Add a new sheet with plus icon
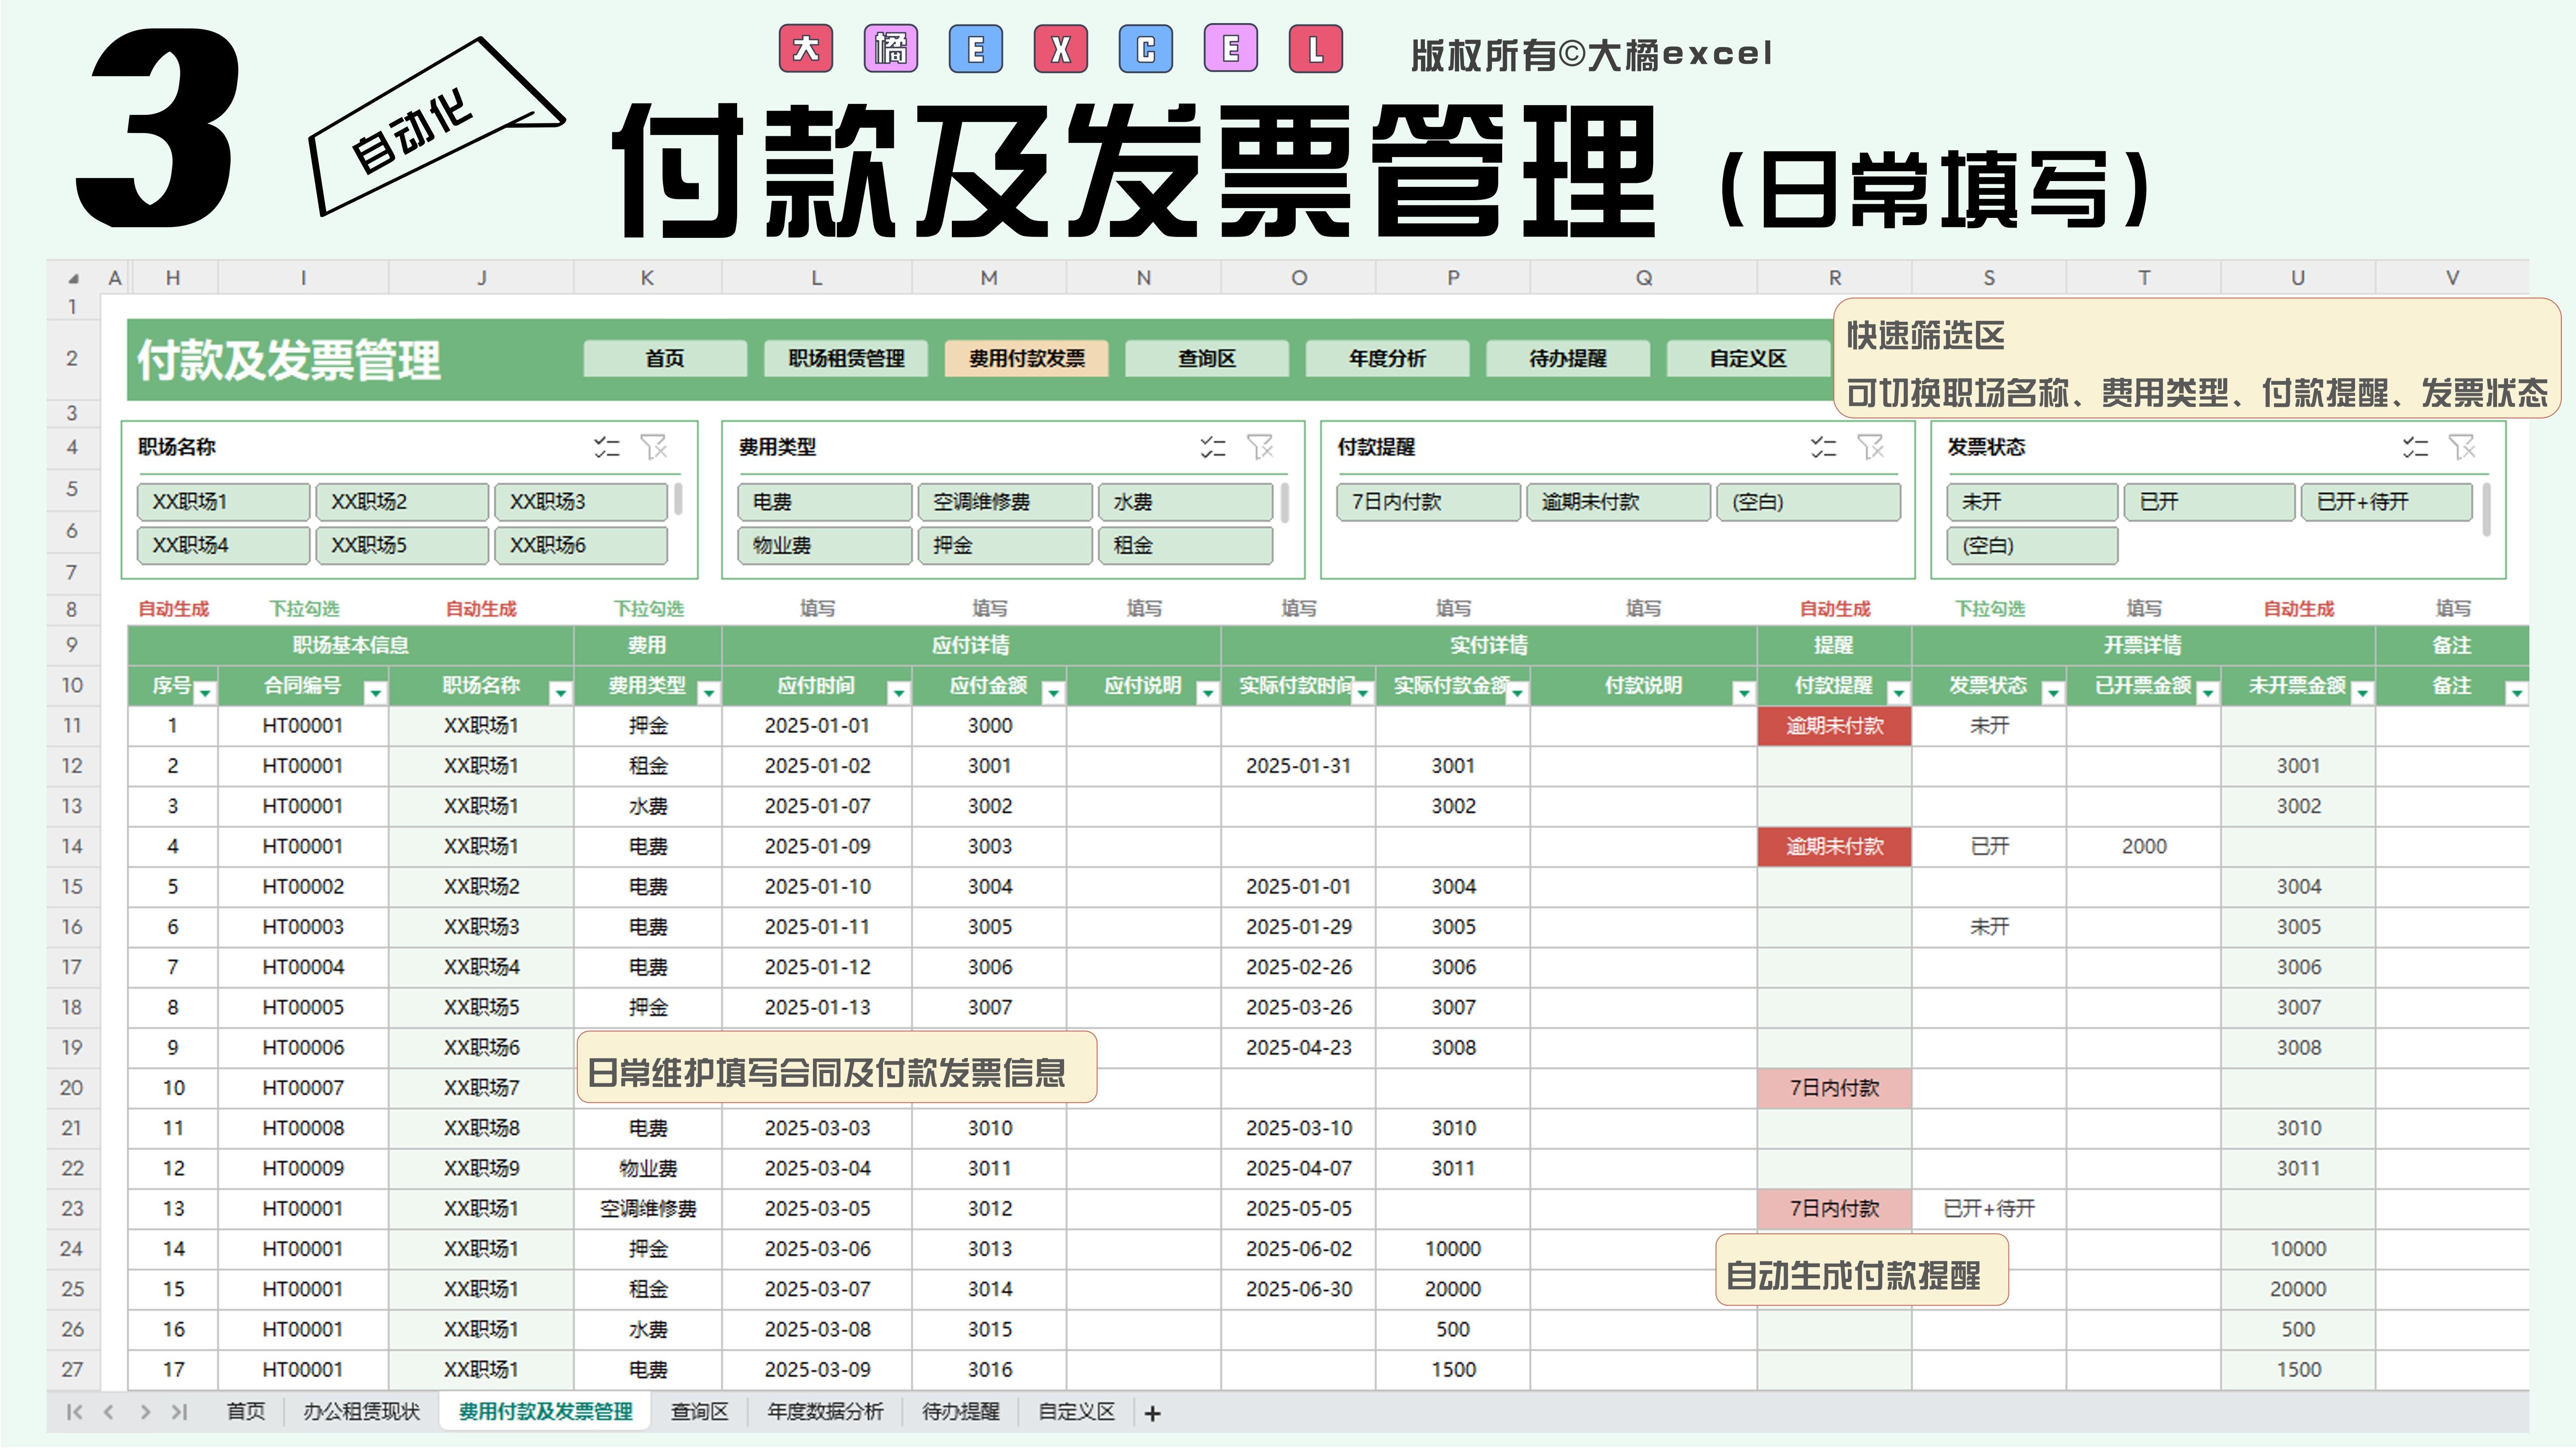This screenshot has height=1449, width=2576. coord(1152,1413)
